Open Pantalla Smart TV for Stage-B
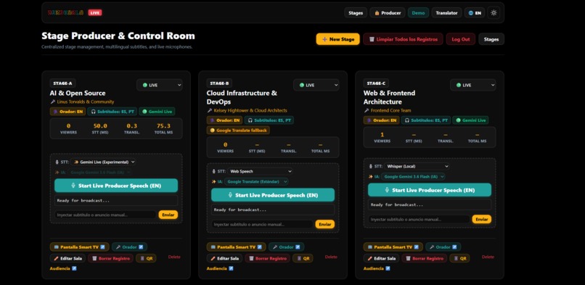Image resolution: width=585 pixels, height=285 pixels. [236, 247]
